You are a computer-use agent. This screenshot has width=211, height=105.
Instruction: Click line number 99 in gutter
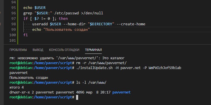click(14, 30)
